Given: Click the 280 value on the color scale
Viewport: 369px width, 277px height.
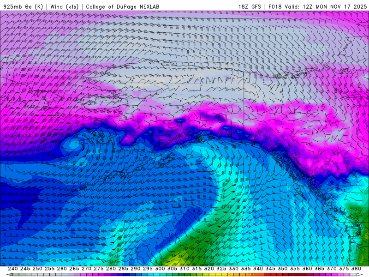Looking at the screenshot, I should (x=111, y=269).
